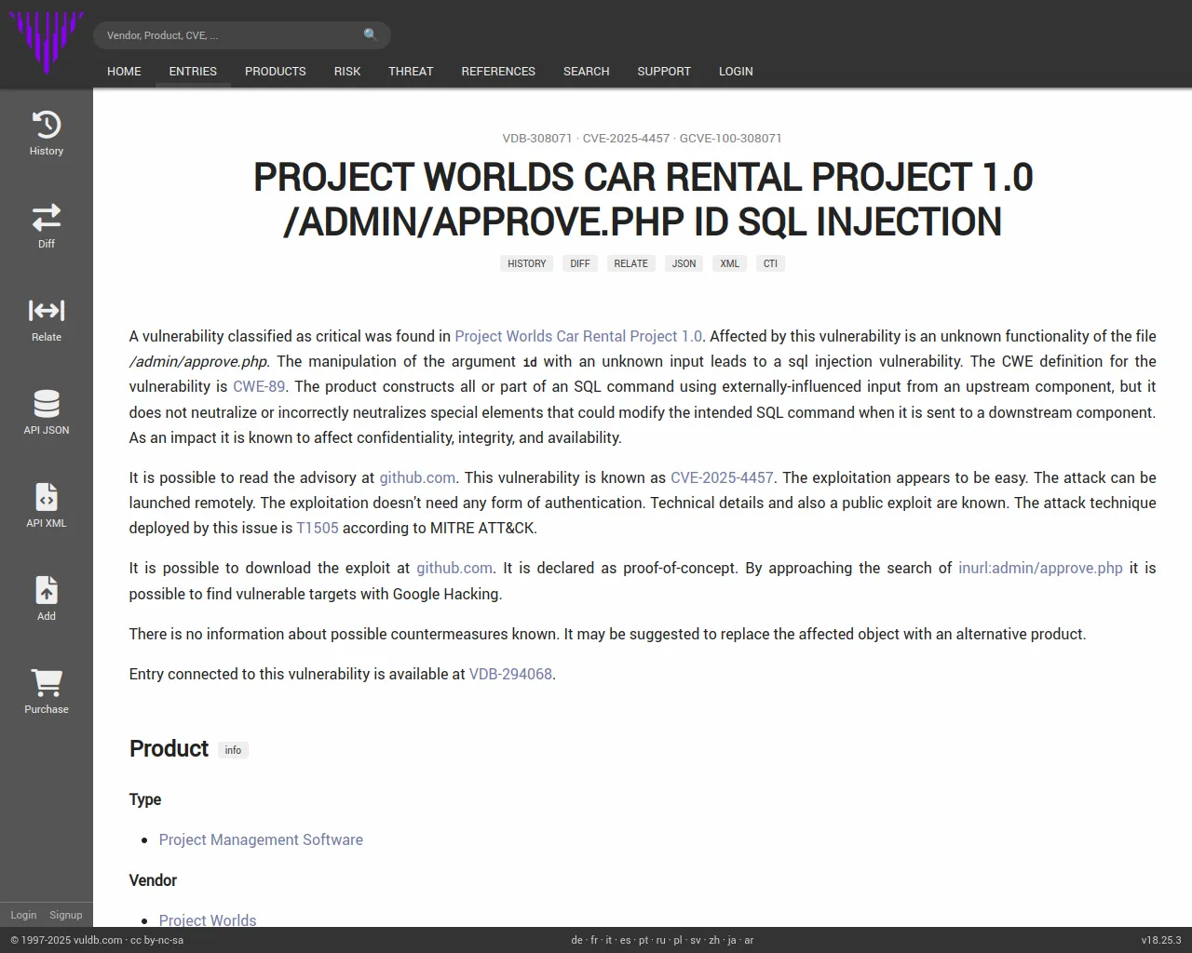Open the SEARCH menu
1192x953 pixels.
tap(586, 71)
